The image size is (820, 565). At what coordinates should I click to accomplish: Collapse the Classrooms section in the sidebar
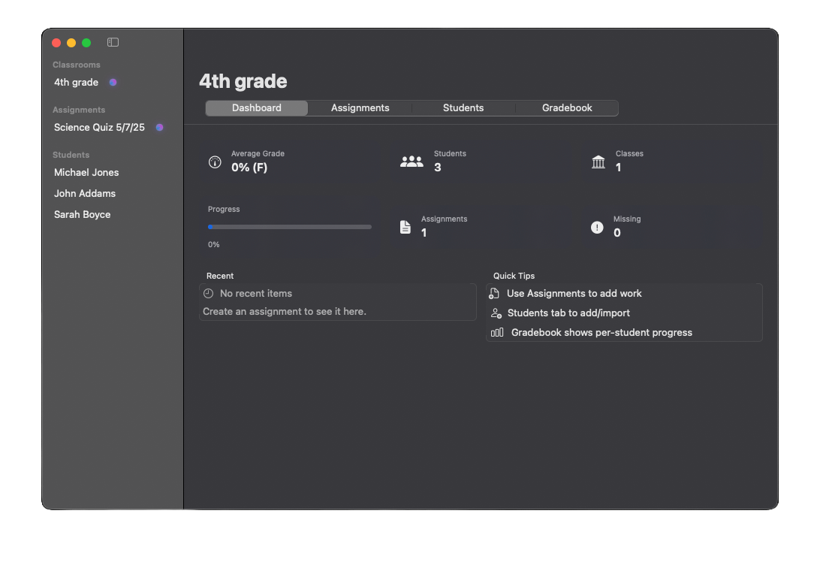76,65
